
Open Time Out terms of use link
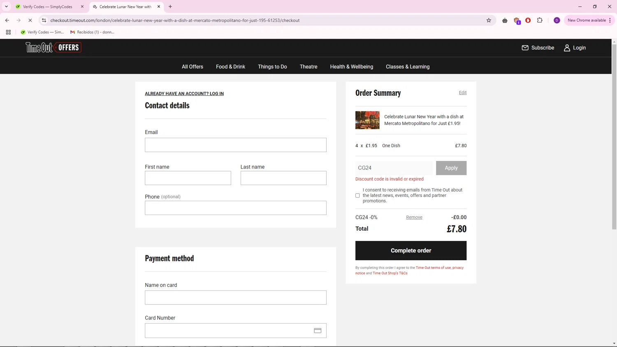pyautogui.click(x=433, y=268)
